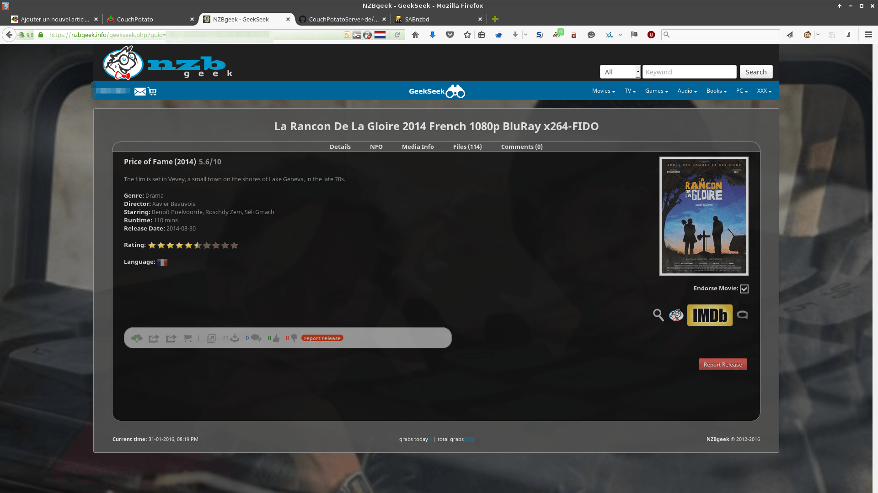Toggle the Endorse Movie checkbox
This screenshot has width=878, height=493.
point(744,289)
